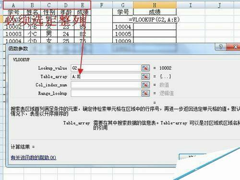Screen dimensions: 240x180
Task: Click into the Lookup_value input field
Action: (106, 68)
